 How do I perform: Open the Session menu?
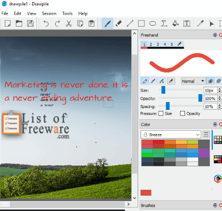49,13
